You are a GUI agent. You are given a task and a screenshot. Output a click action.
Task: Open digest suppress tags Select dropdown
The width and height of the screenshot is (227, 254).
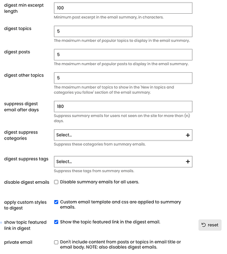pos(123,161)
